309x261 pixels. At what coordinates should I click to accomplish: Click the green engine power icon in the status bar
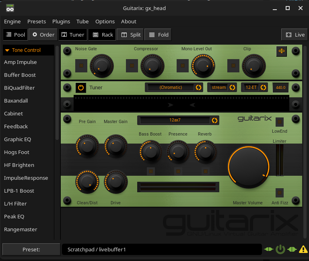(x=280, y=249)
